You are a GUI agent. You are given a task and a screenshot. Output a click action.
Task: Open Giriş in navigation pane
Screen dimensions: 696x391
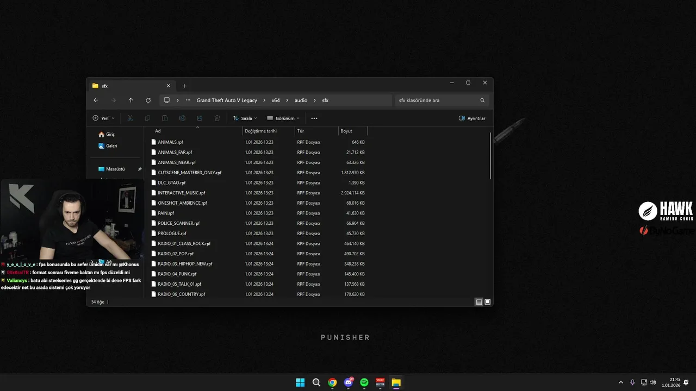106,134
